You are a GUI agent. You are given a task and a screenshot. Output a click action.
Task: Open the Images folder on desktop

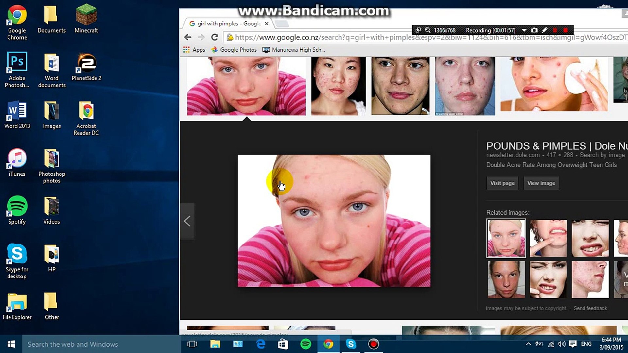pos(51,115)
